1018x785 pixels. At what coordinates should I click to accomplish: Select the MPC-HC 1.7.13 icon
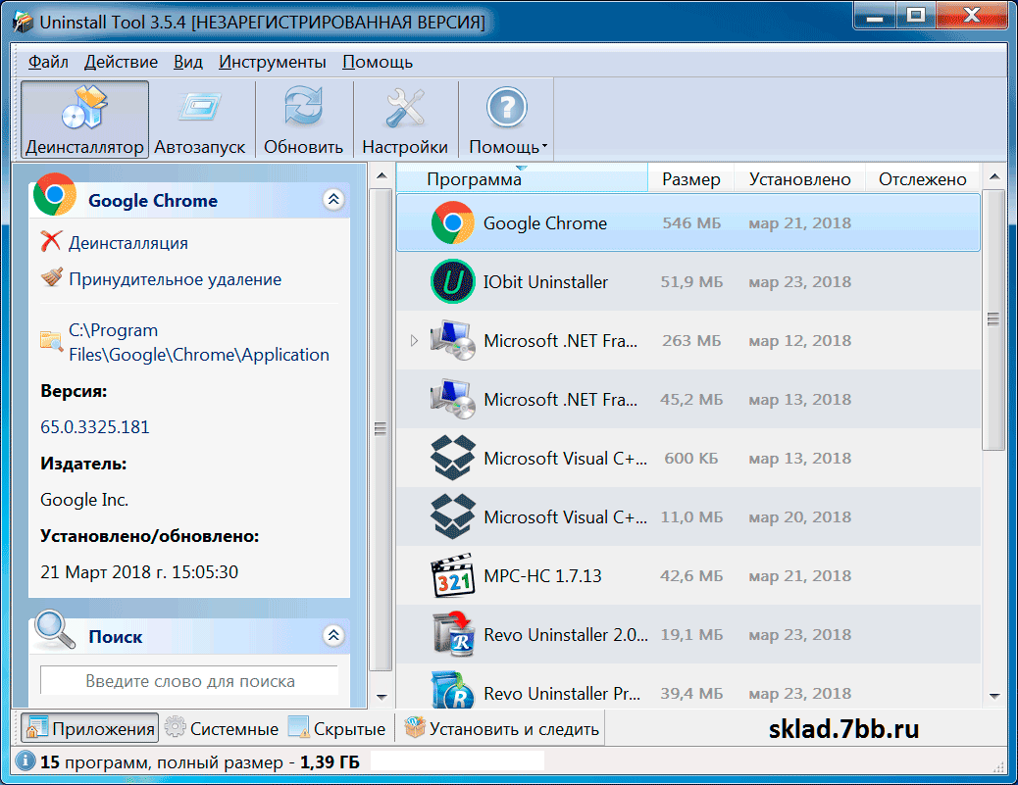[452, 575]
